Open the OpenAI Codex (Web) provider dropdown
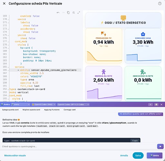 [x=44, y=105]
